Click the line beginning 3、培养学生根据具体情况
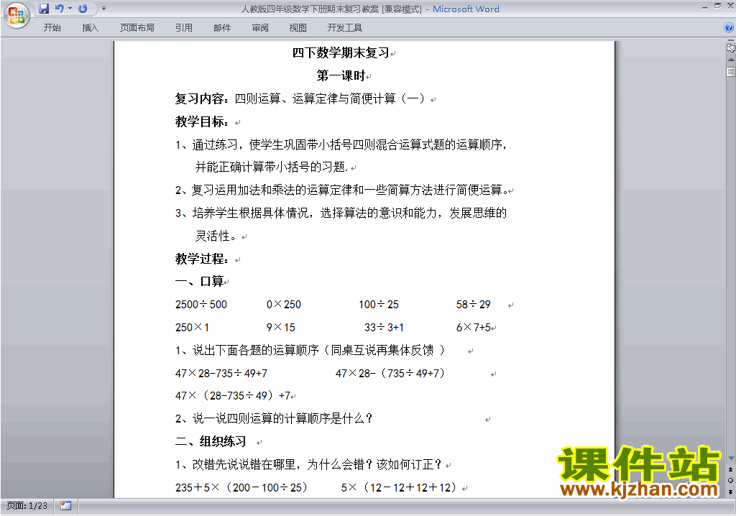The width and height of the screenshot is (736, 516). point(341,213)
